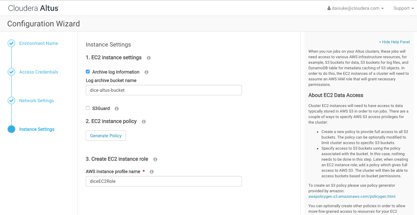Click info icon beside Create EC2 instance role

click(x=155, y=159)
